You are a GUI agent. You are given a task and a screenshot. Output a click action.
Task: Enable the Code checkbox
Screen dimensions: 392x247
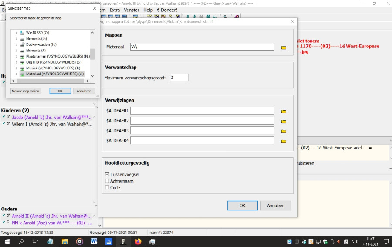(107, 187)
